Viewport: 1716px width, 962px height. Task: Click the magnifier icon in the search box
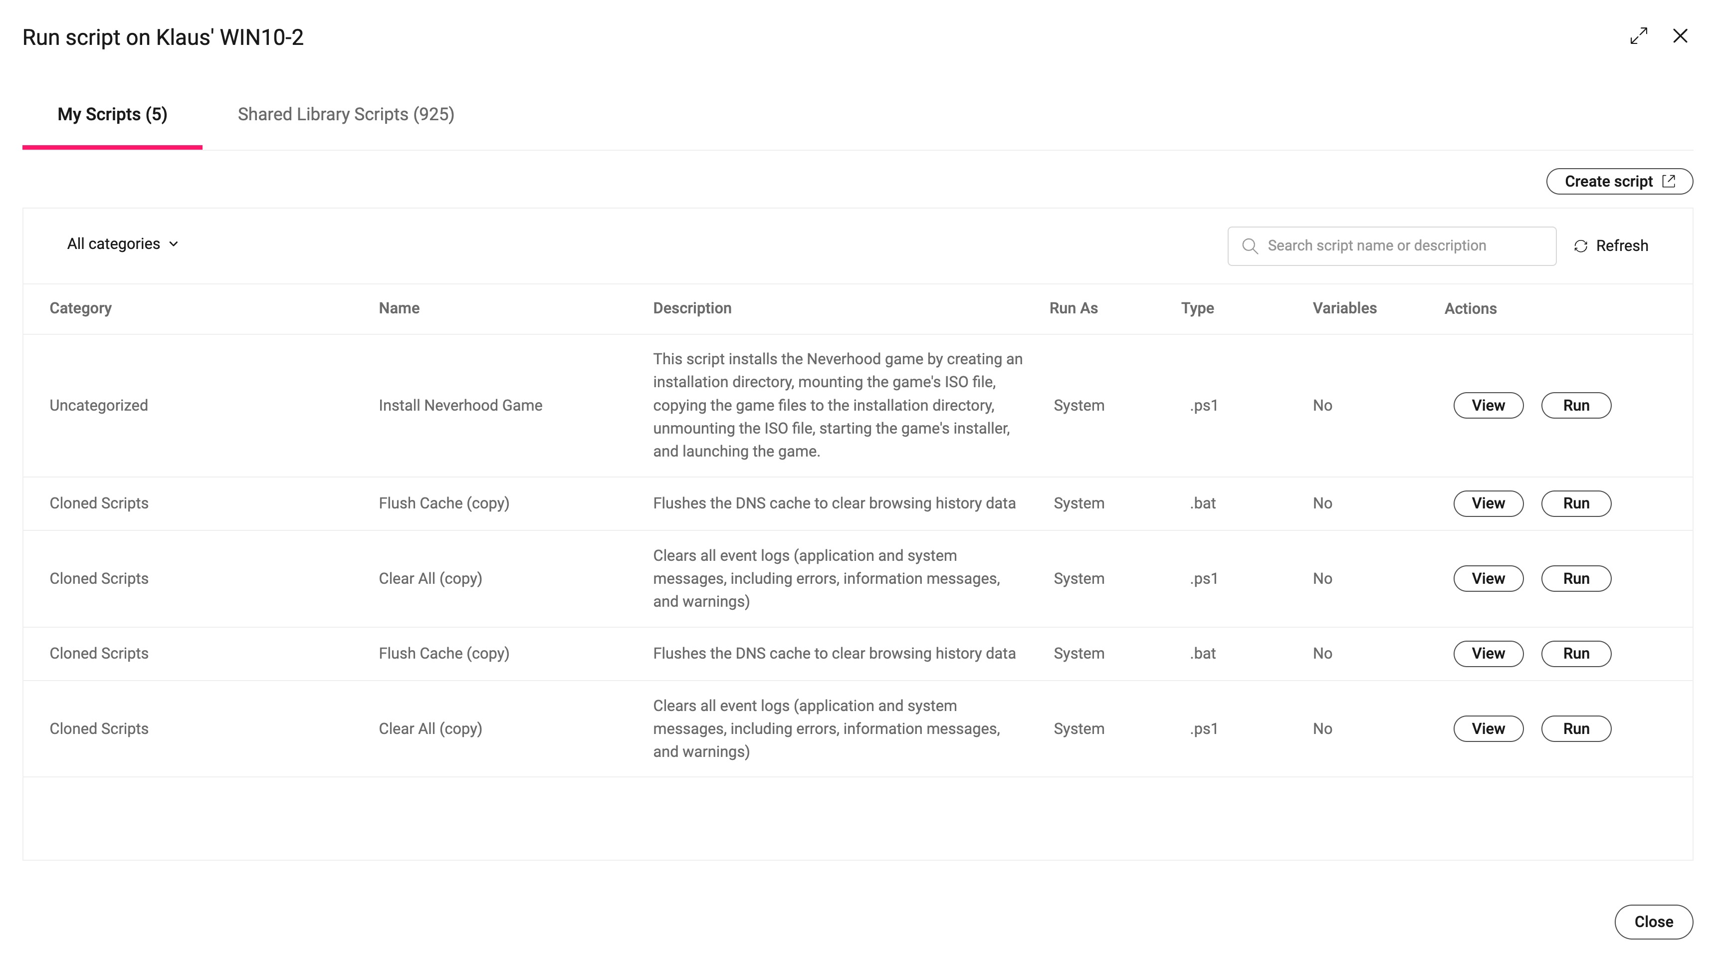click(1250, 246)
